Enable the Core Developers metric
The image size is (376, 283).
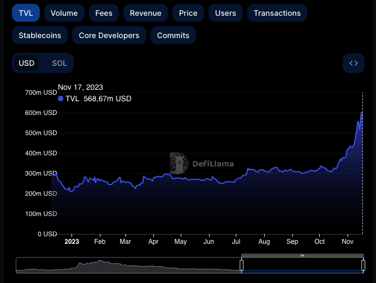tap(109, 35)
